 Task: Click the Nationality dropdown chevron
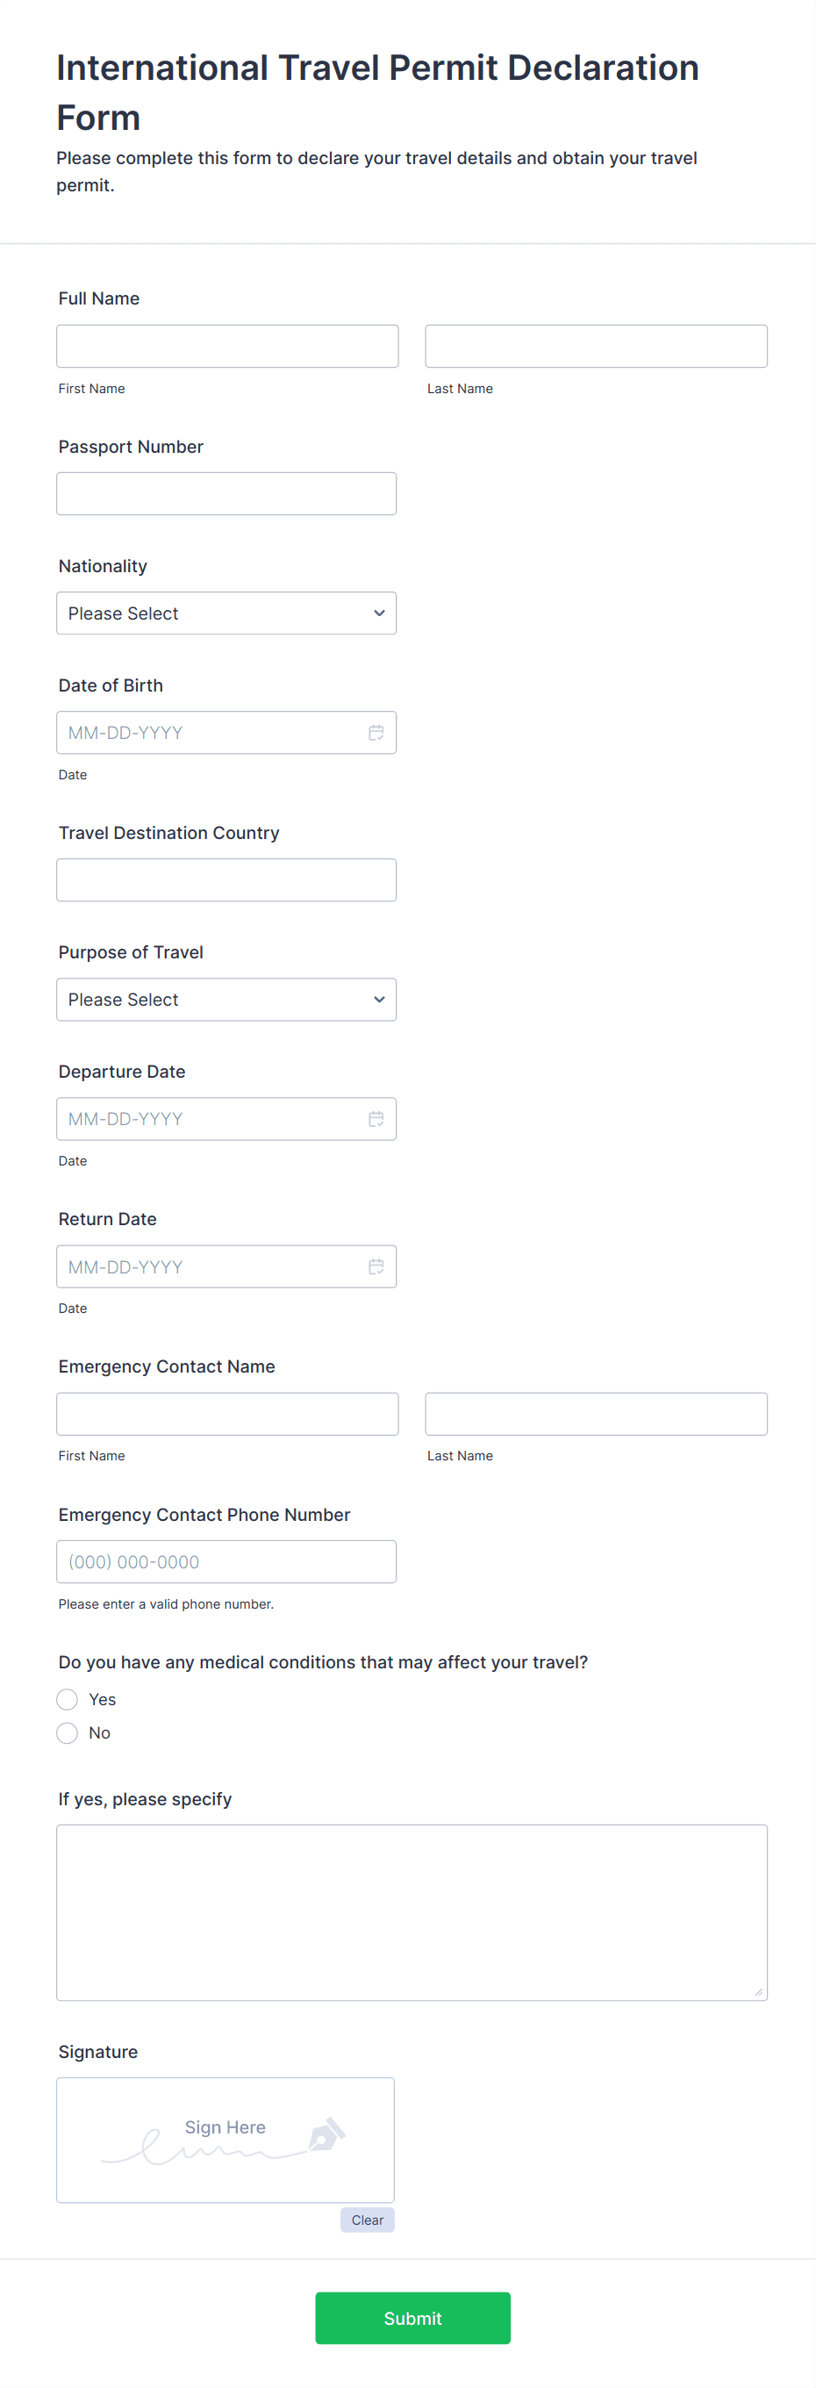(x=379, y=613)
